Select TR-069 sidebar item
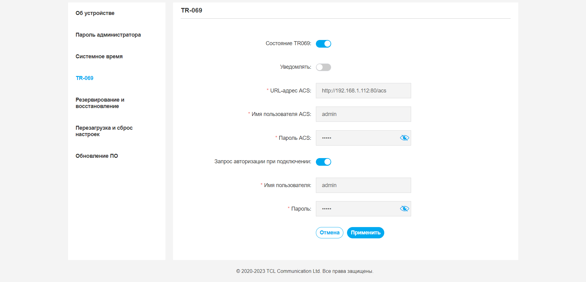The image size is (586, 282). click(x=85, y=78)
